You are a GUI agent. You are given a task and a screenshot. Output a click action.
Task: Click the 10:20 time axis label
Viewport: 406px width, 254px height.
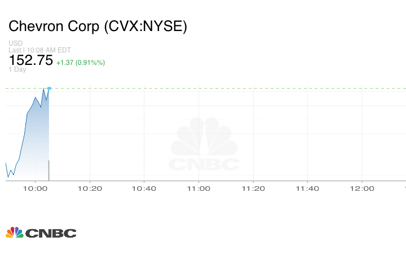90,189
